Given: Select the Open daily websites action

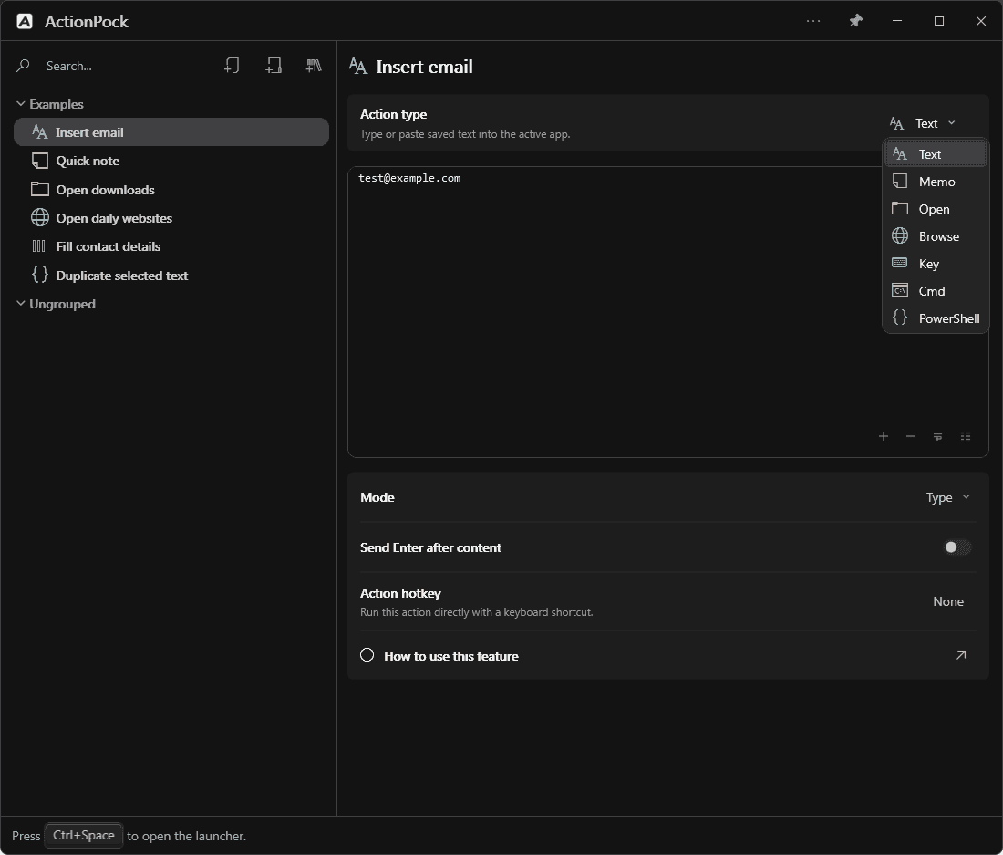Looking at the screenshot, I should click(171, 217).
